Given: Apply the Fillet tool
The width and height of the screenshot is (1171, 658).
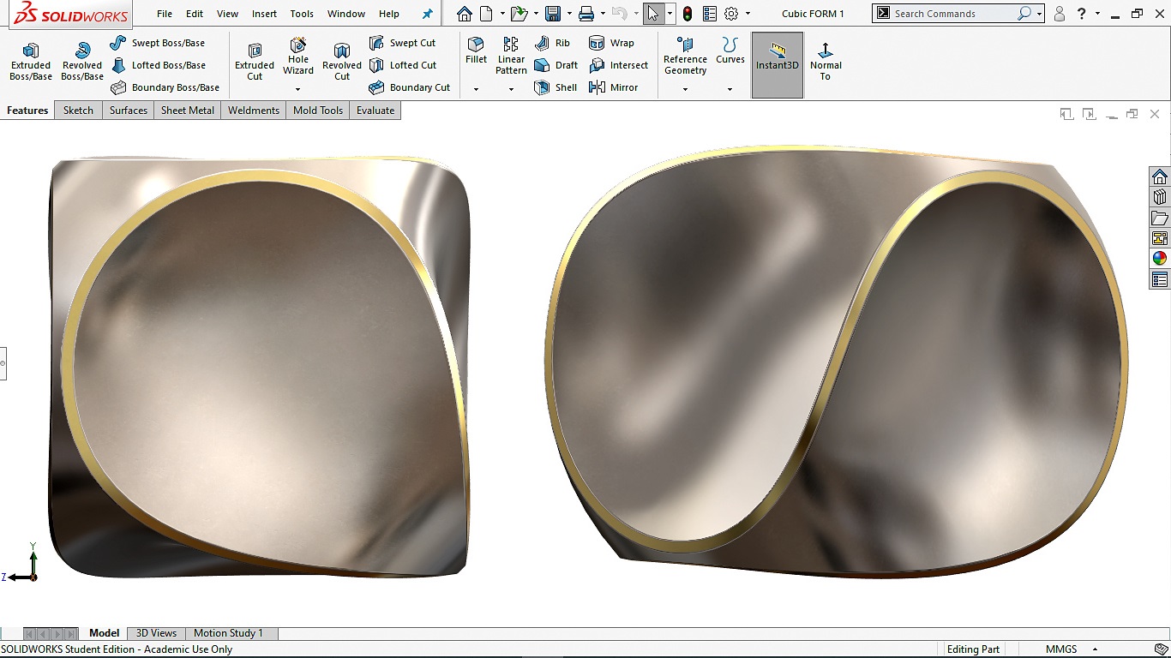Looking at the screenshot, I should [x=476, y=51].
